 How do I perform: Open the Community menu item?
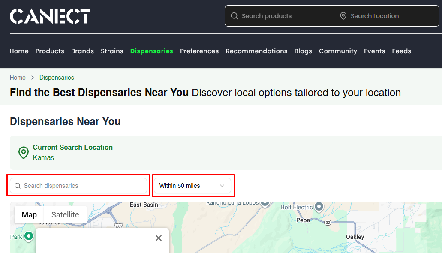click(338, 51)
